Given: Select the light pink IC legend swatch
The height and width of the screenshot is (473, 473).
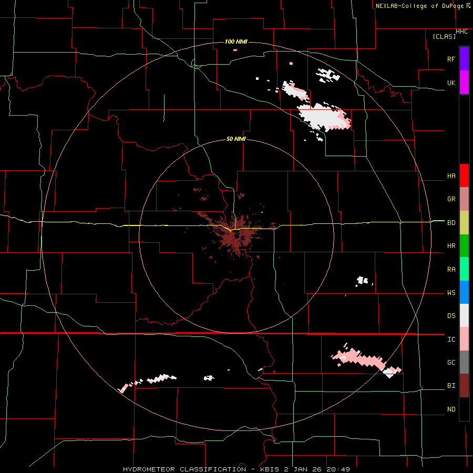Looking at the screenshot, I should click(464, 339).
